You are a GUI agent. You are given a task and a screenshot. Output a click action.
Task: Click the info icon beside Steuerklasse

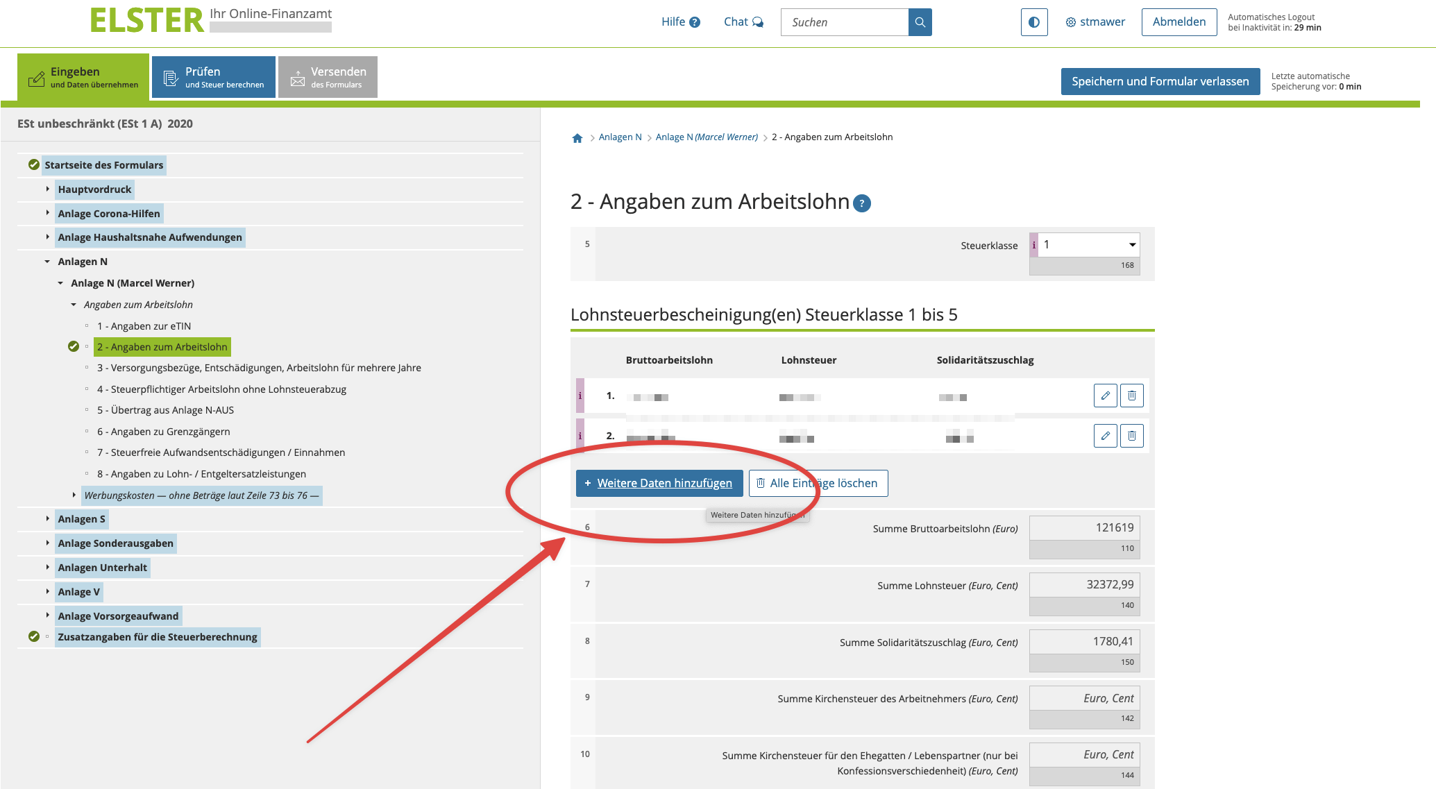point(1033,245)
